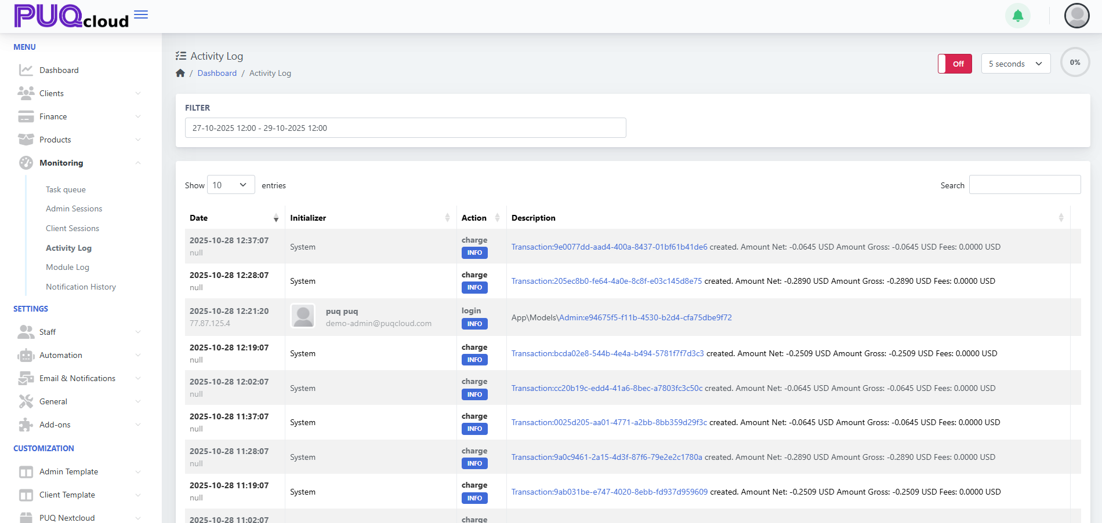Click the date range filter field

click(x=405, y=128)
